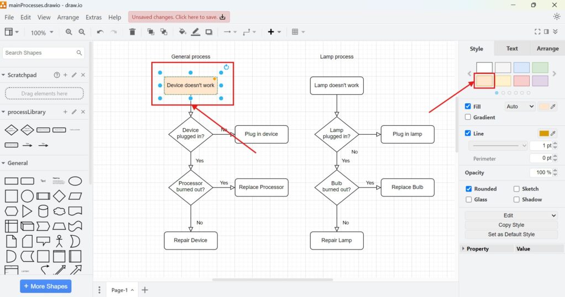Toggle fullscreen icon at top right
This screenshot has height=297, width=565.
(x=537, y=32)
